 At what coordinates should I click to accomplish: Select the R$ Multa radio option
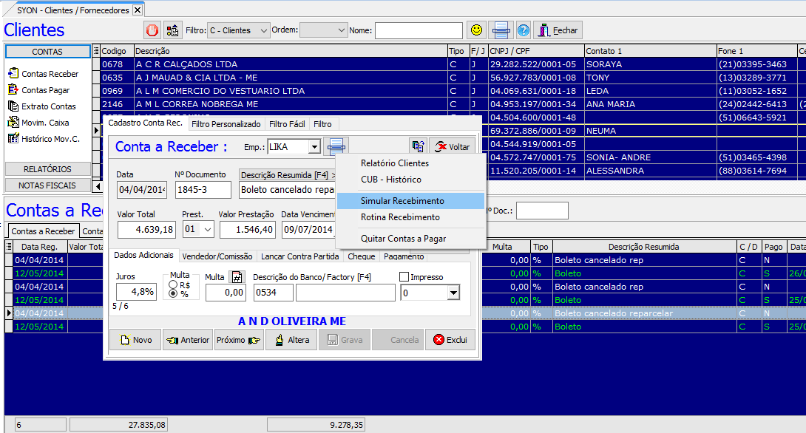tap(174, 284)
